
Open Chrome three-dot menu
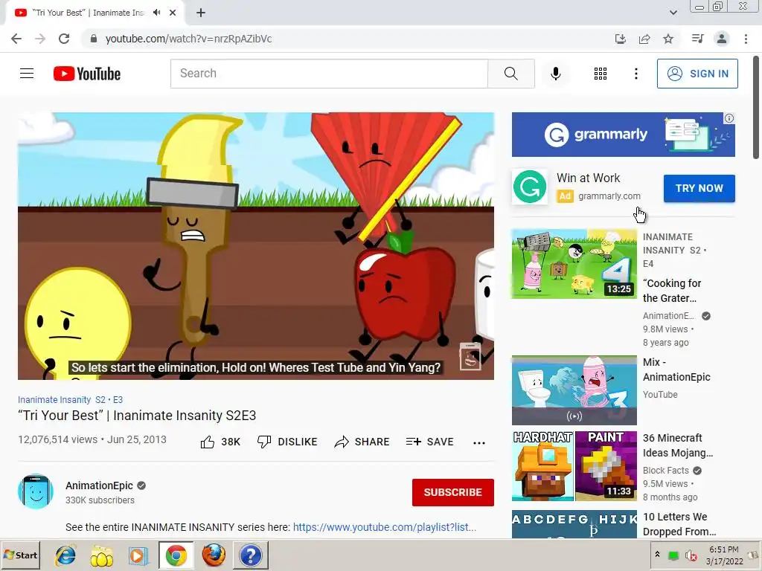coord(746,39)
